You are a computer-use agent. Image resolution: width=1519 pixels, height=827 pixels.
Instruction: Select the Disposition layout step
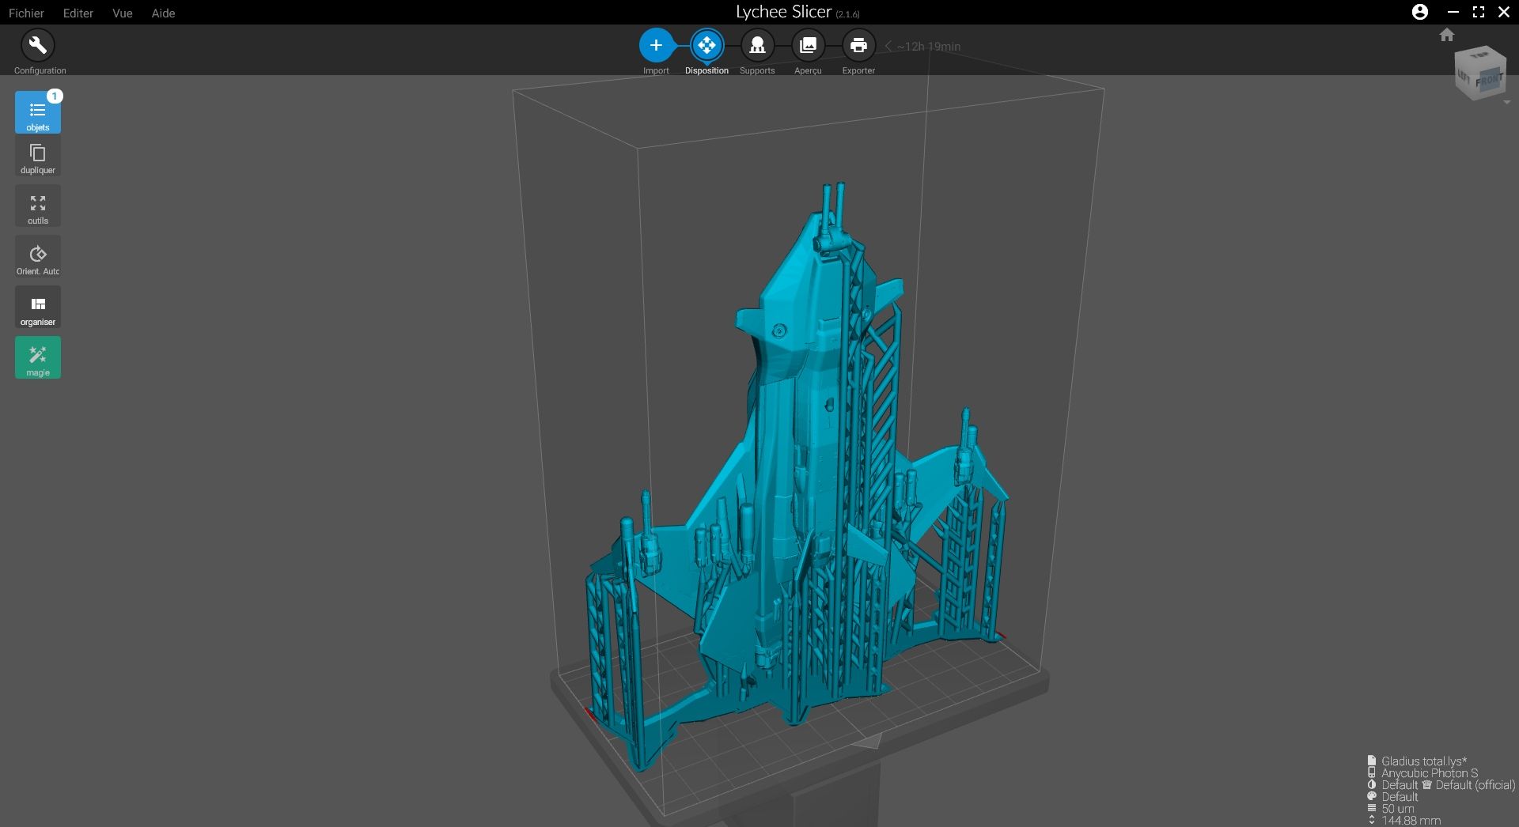(706, 46)
